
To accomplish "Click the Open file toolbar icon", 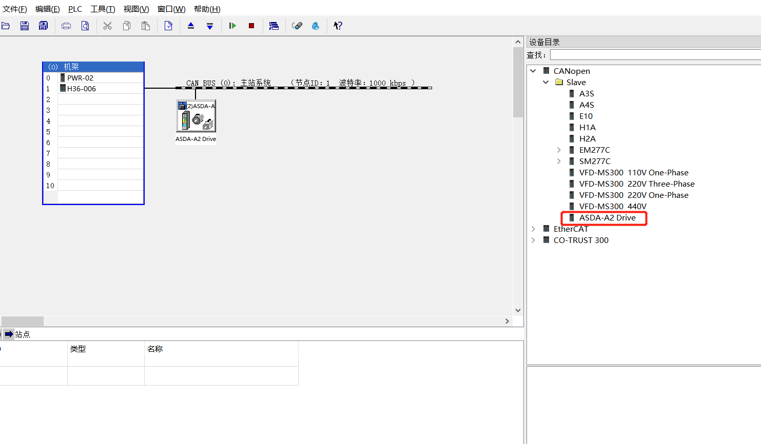I will (x=6, y=26).
